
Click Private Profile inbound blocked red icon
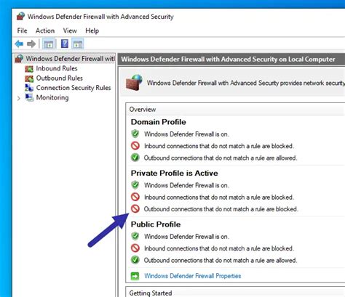(x=135, y=197)
